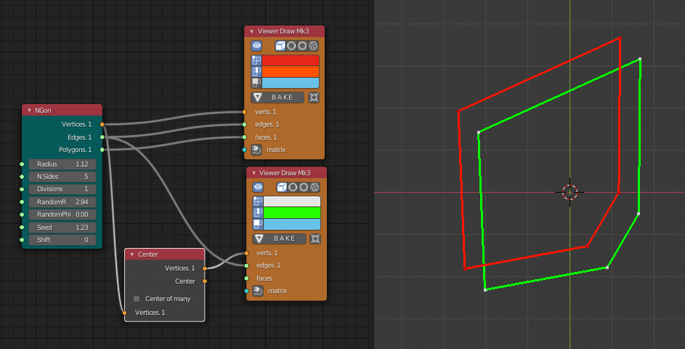Open orange edge color swatch in top viewer
This screenshot has width=685, height=349.
291,71
